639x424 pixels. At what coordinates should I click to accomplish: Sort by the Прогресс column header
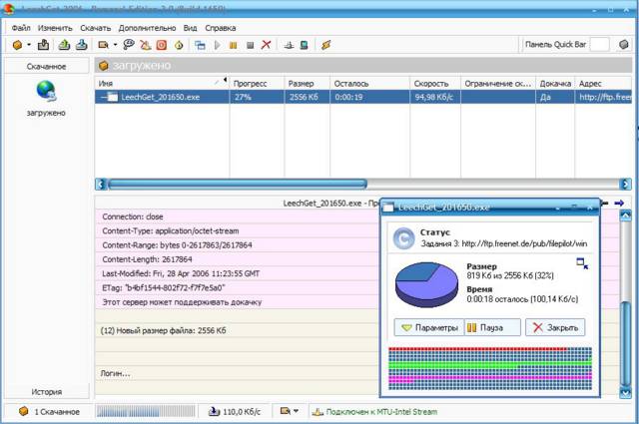coord(257,83)
